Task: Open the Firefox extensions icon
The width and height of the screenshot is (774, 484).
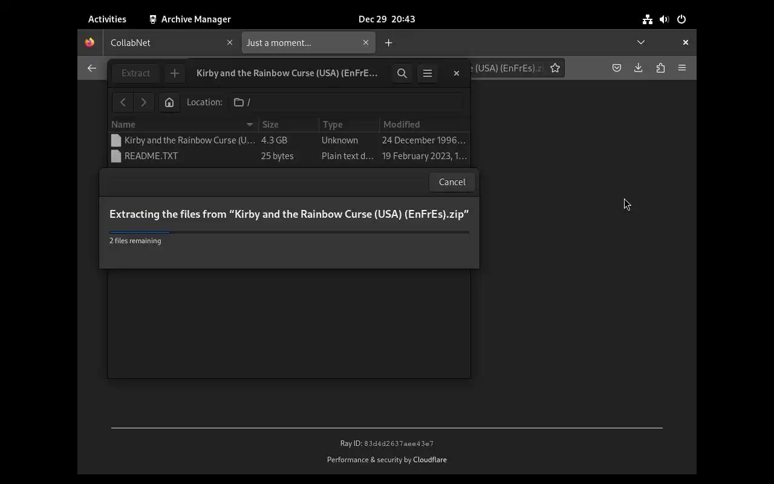Action: [x=660, y=68]
